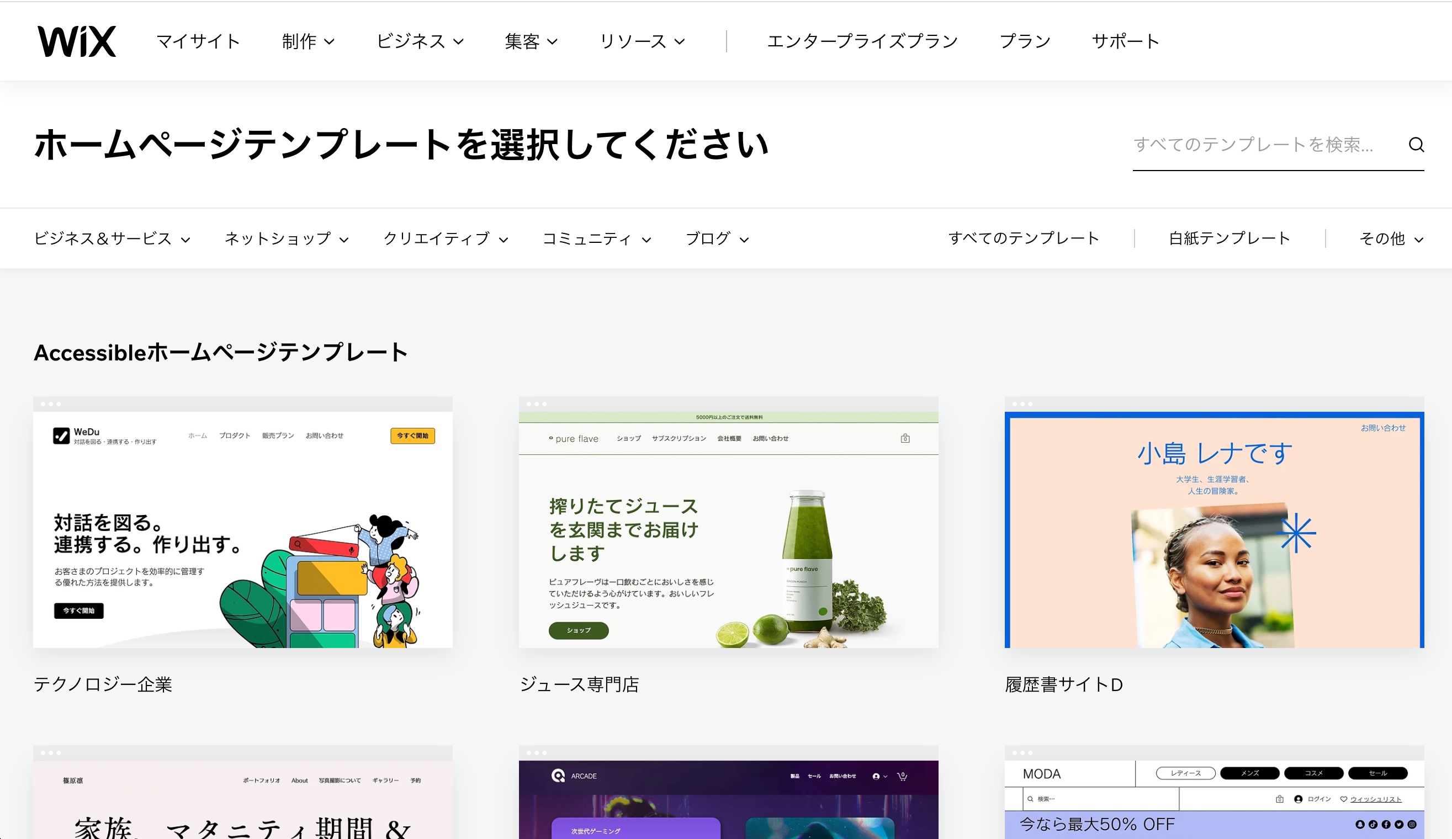Click メンズ pill in MODA preview
1452x839 pixels.
click(1250, 773)
